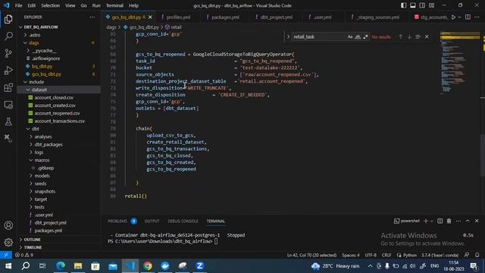Viewport: 485px width, 273px height.
Task: Open the Source Control view
Action: (8, 53)
